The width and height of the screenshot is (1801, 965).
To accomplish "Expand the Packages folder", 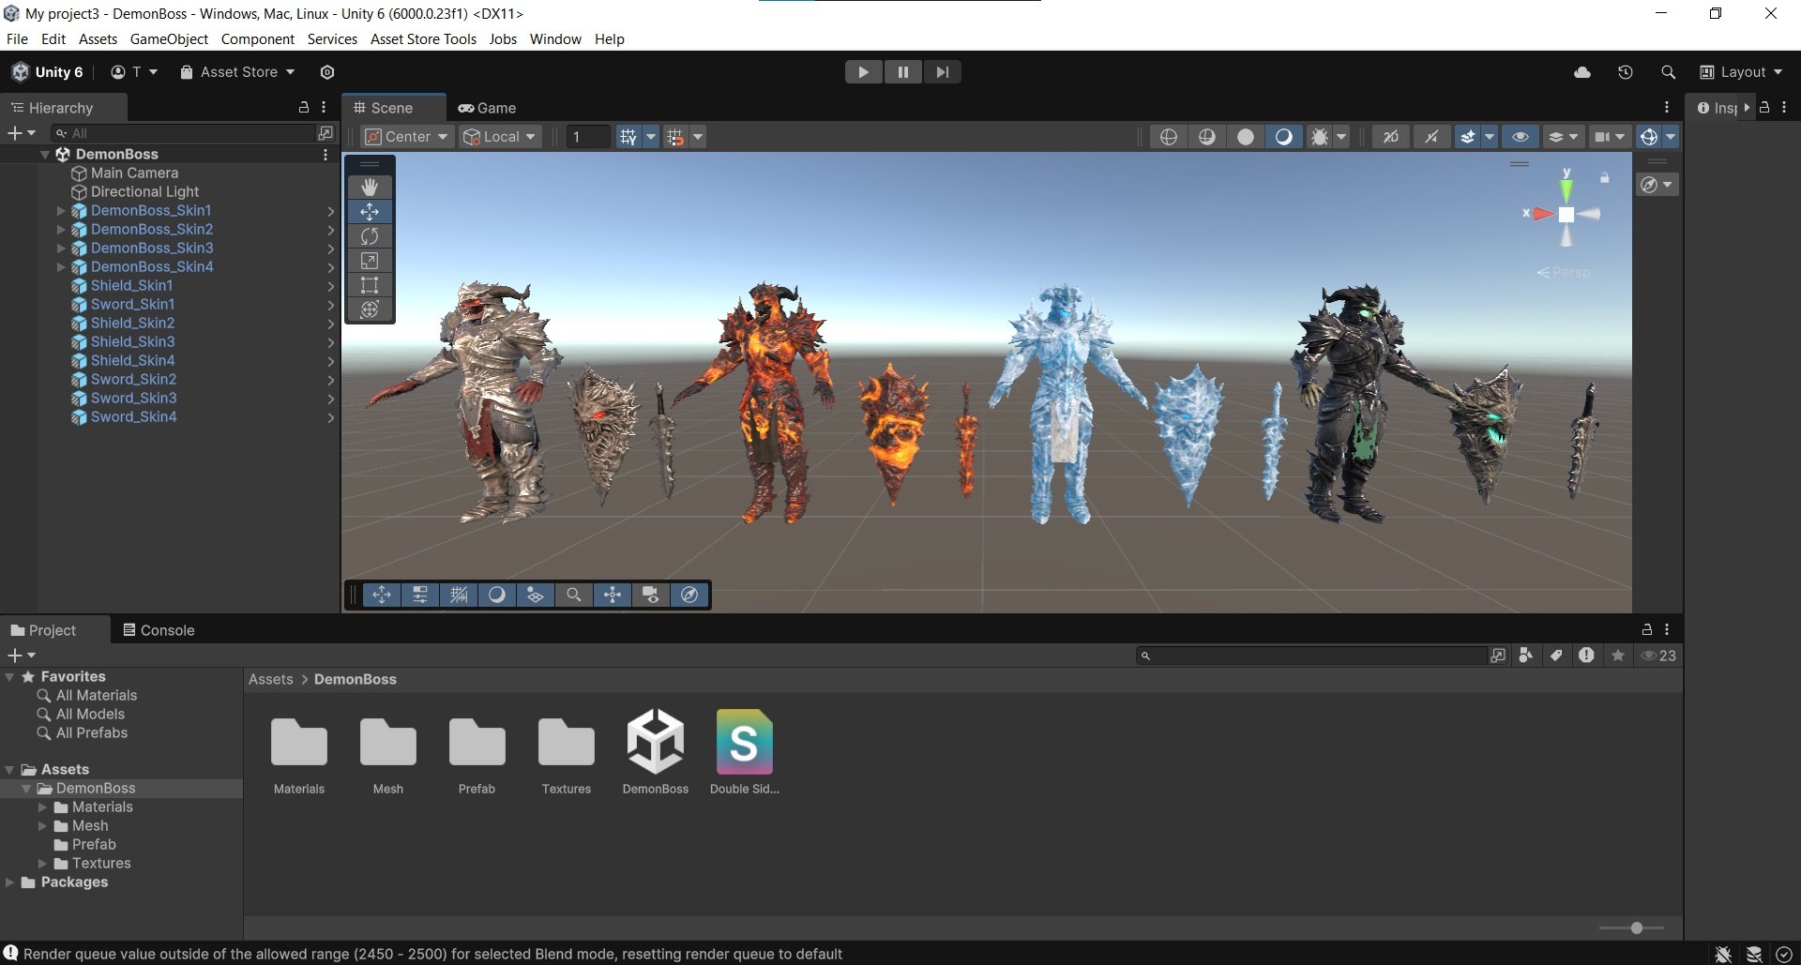I will 9,882.
